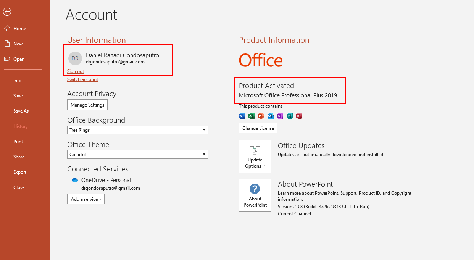This screenshot has height=260, width=474.
Task: Click the OneDrive - Personal text
Action: 106,180
